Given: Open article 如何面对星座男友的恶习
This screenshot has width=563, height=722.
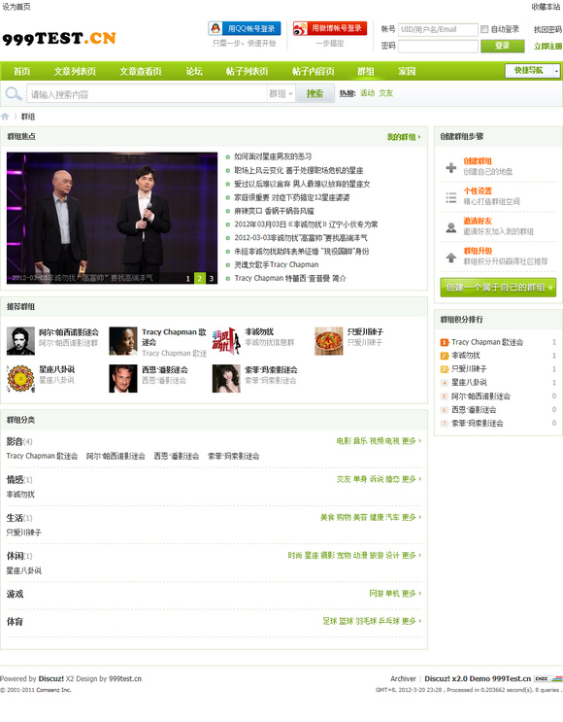Looking at the screenshot, I should 273,156.
